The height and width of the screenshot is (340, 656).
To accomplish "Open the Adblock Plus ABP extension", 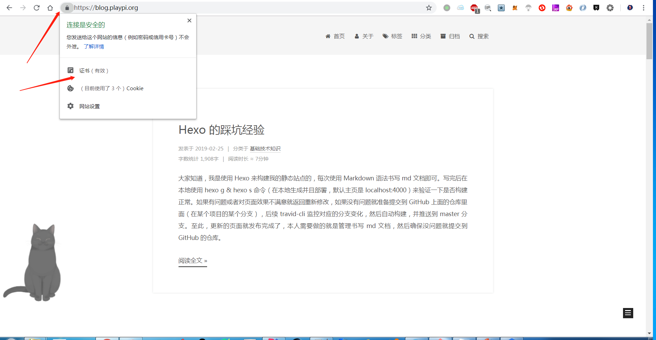I will pos(474,8).
